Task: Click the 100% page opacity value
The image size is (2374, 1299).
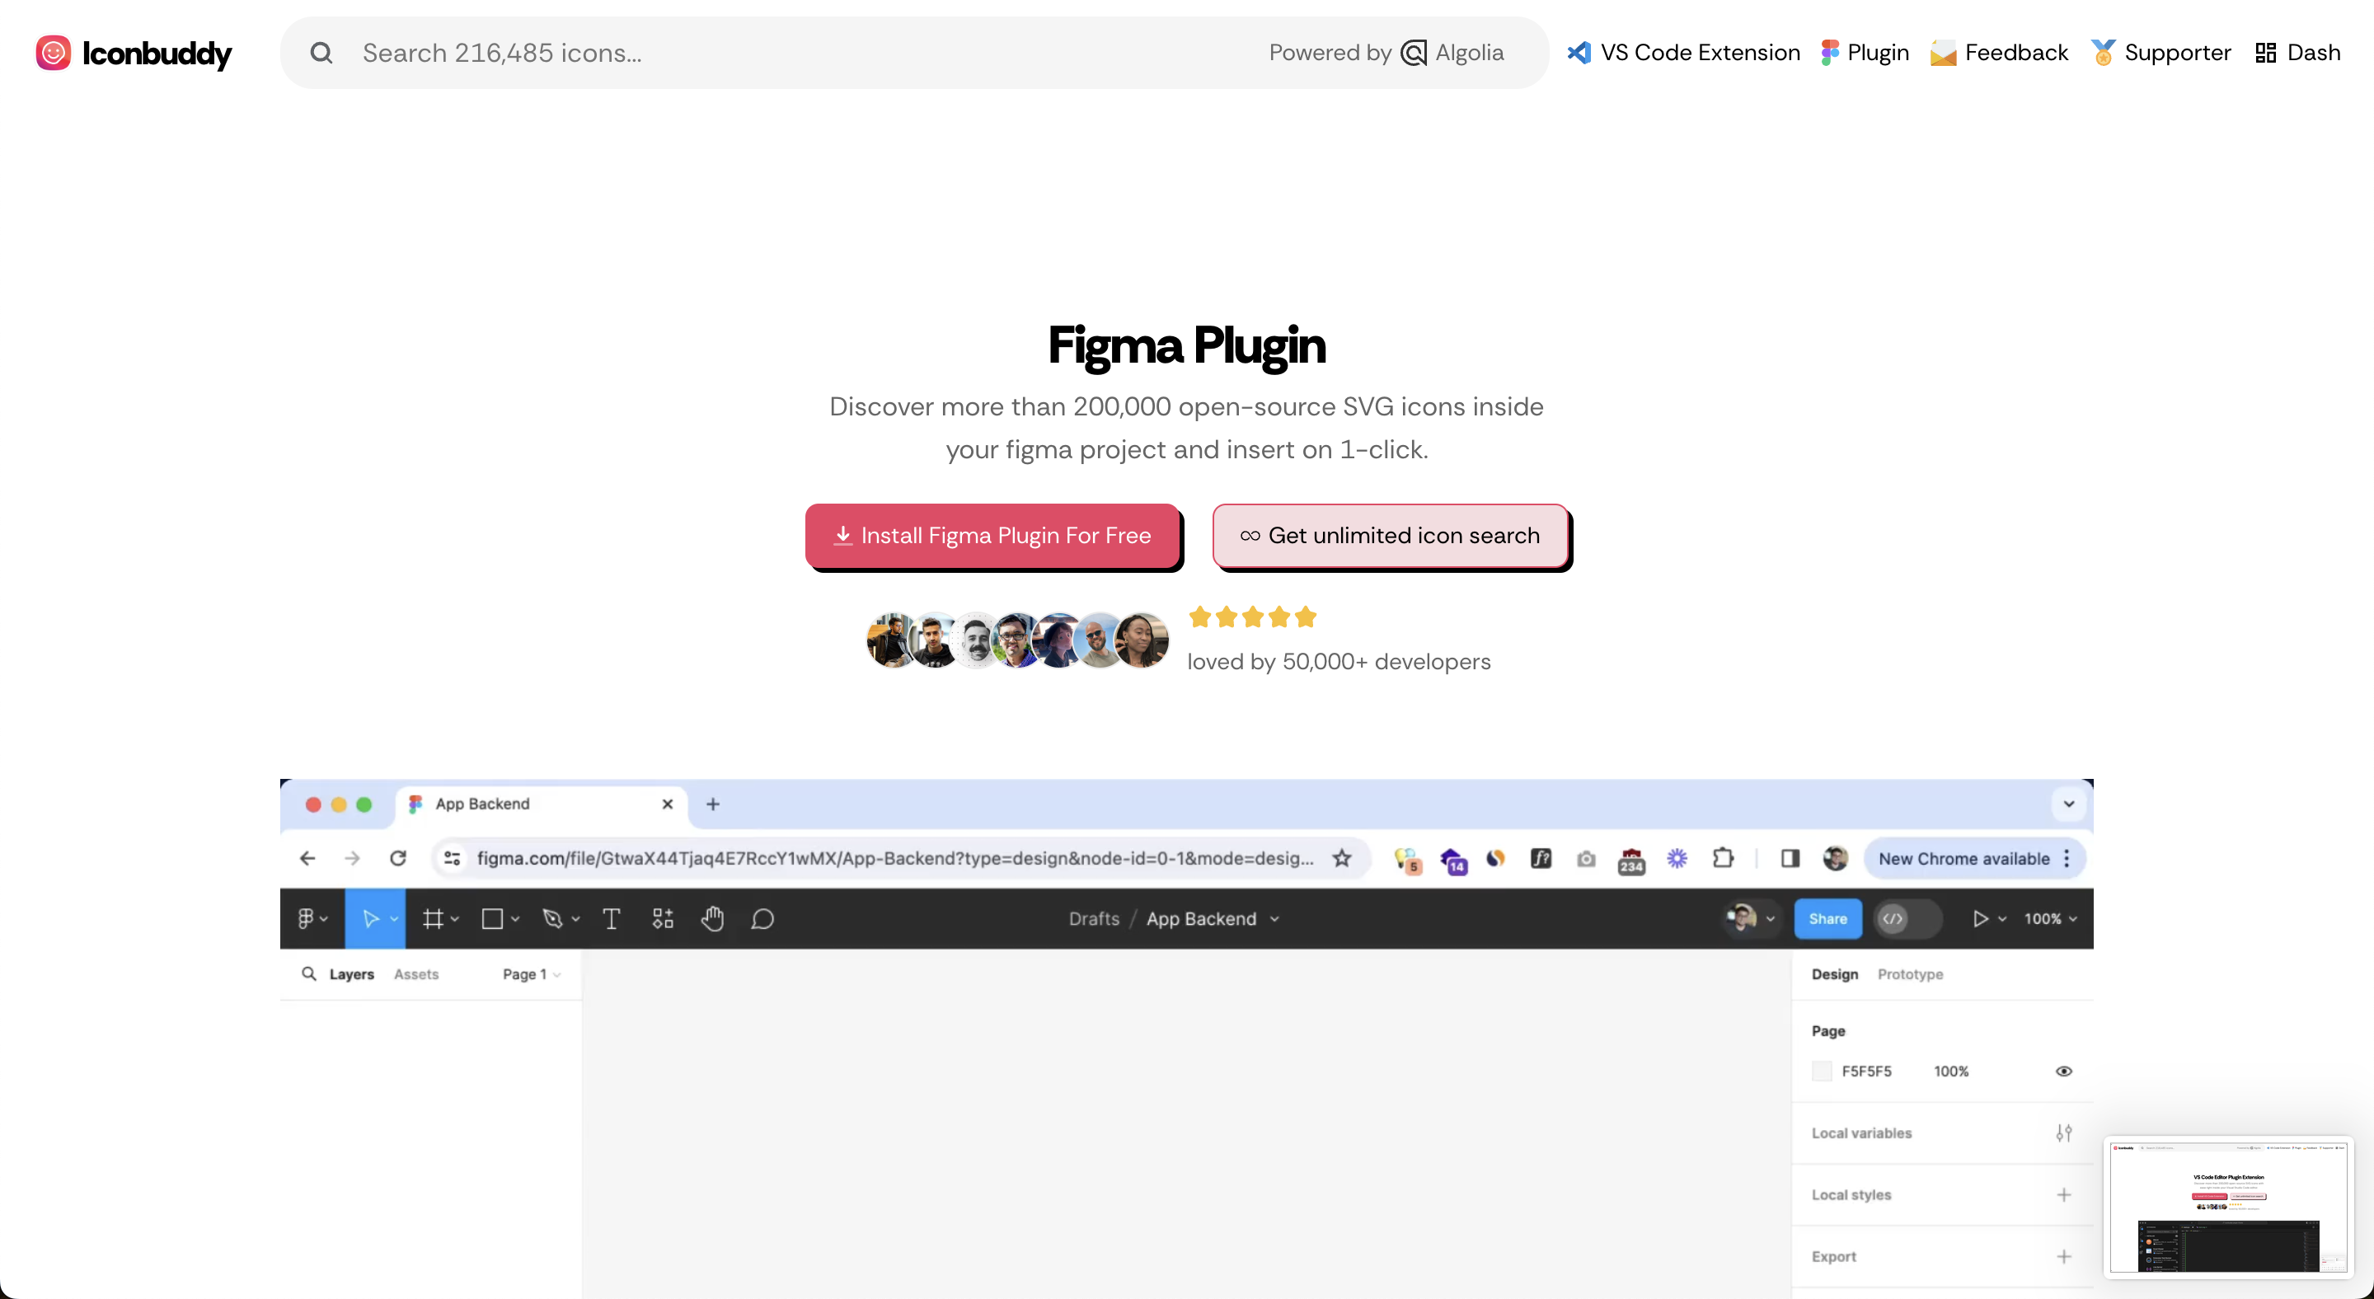Action: [1950, 1071]
